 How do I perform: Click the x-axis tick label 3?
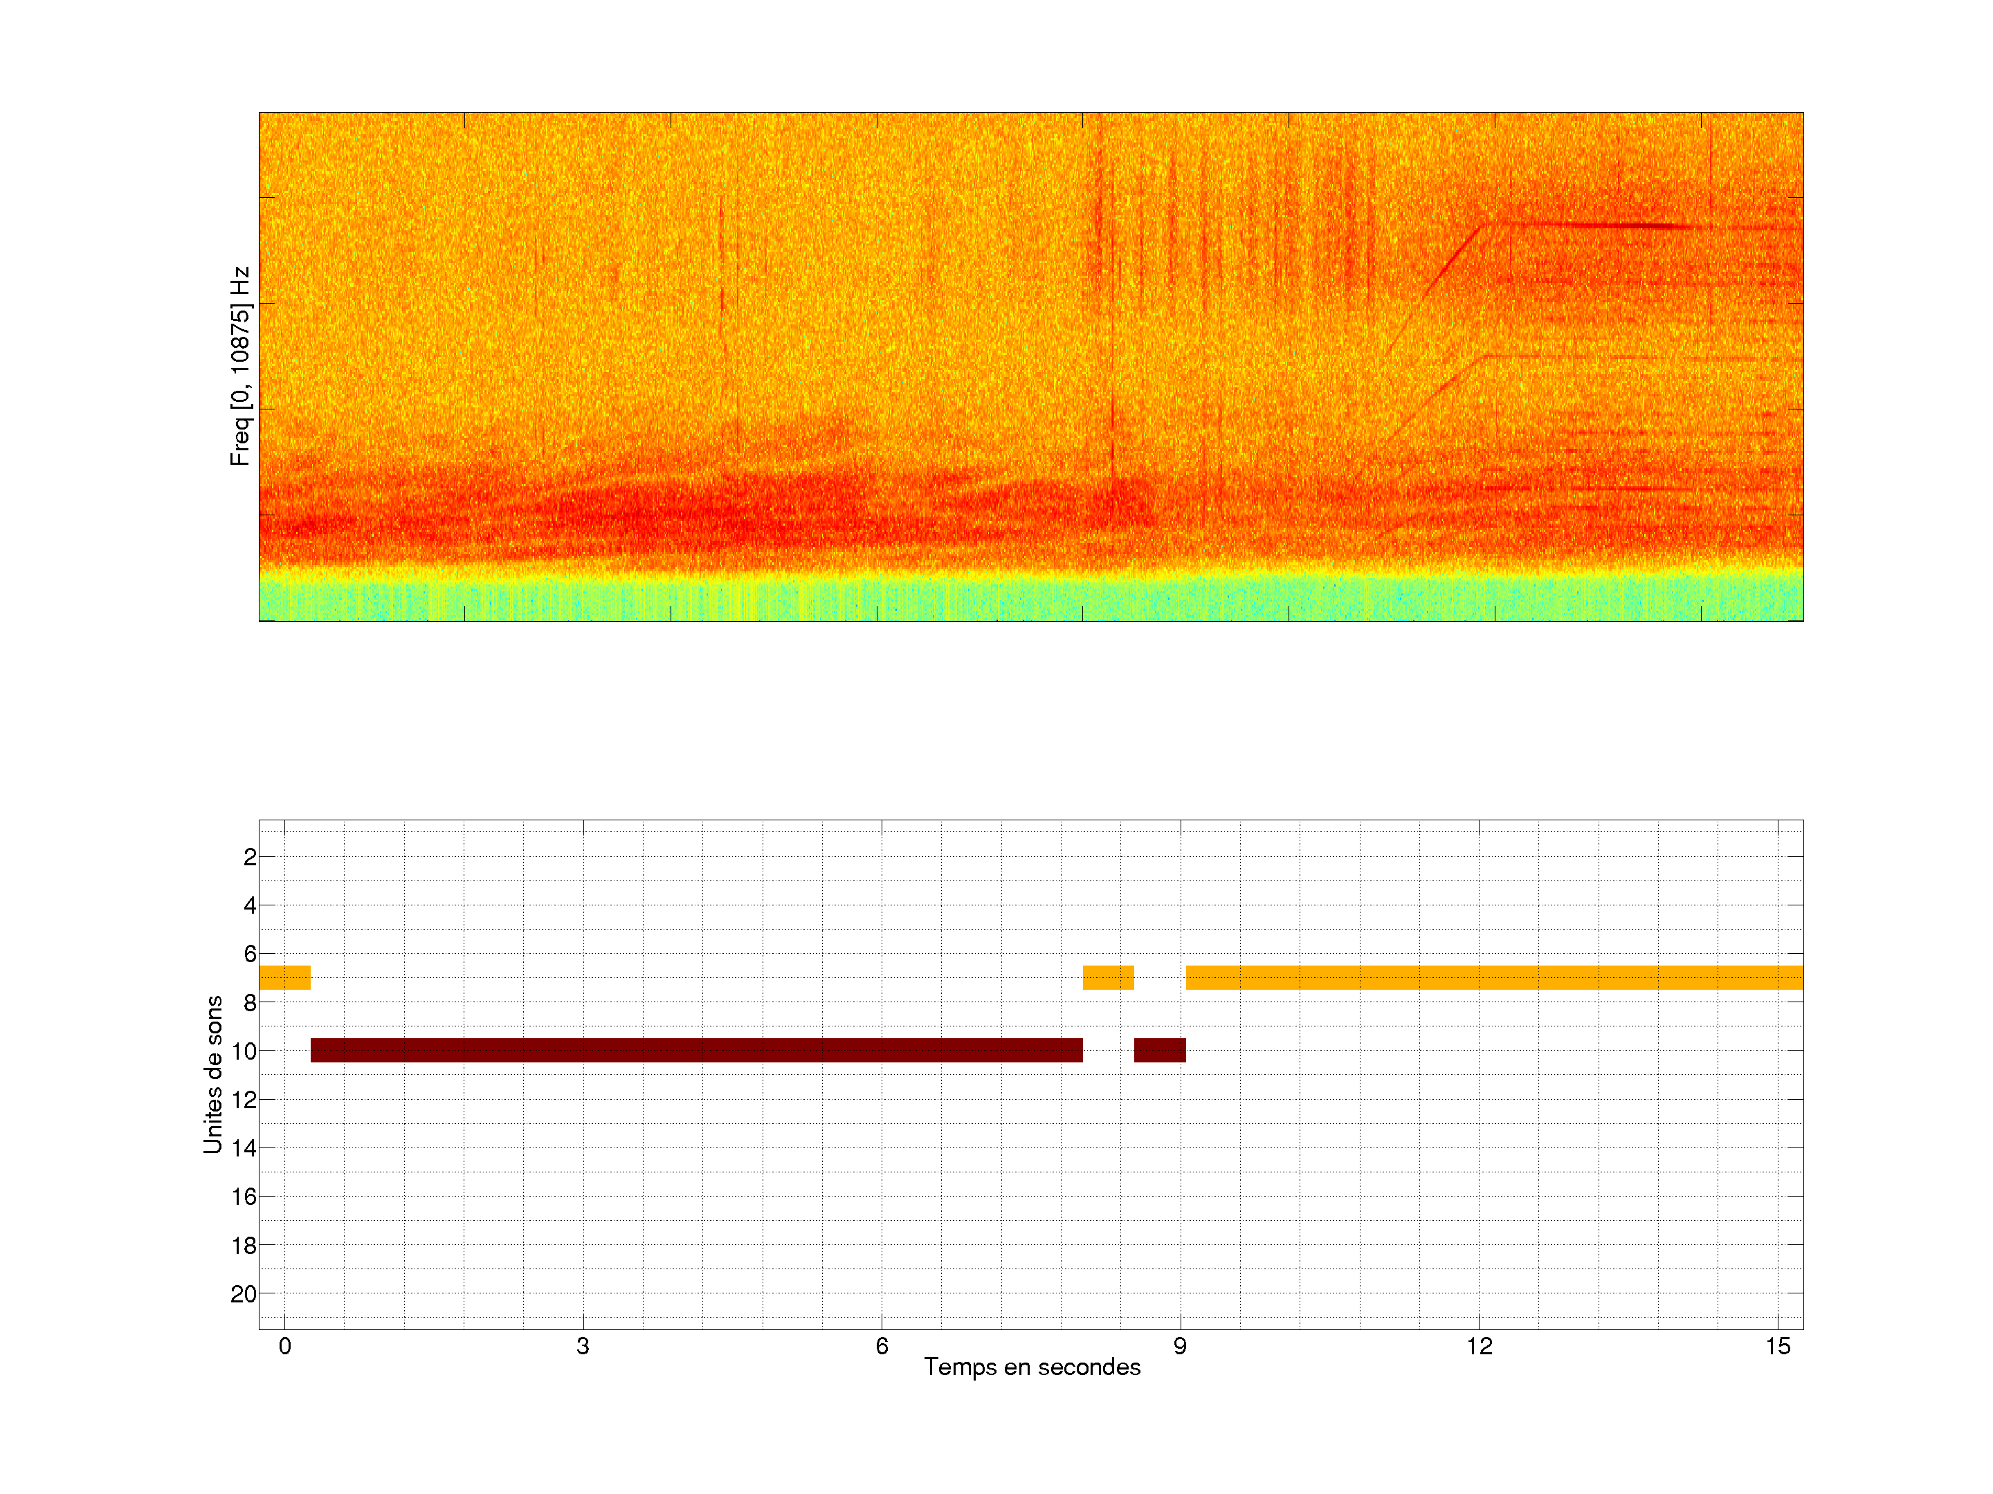click(583, 1346)
